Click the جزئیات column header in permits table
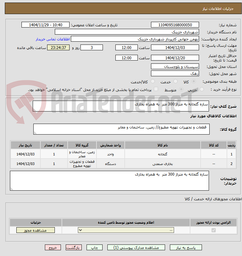 tap(36, 222)
